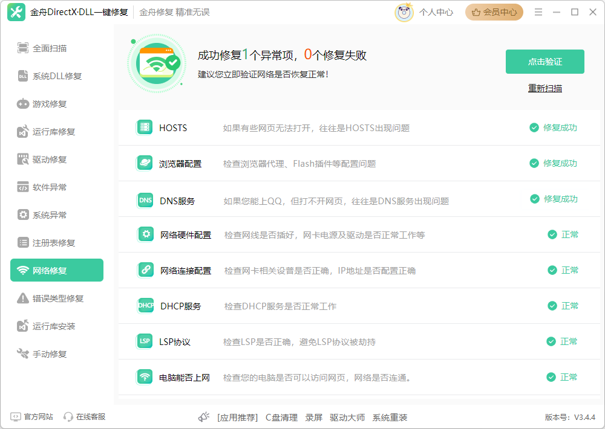Click HOSTS row 修复成功 status
Screen dimensions: 605x429
point(554,127)
